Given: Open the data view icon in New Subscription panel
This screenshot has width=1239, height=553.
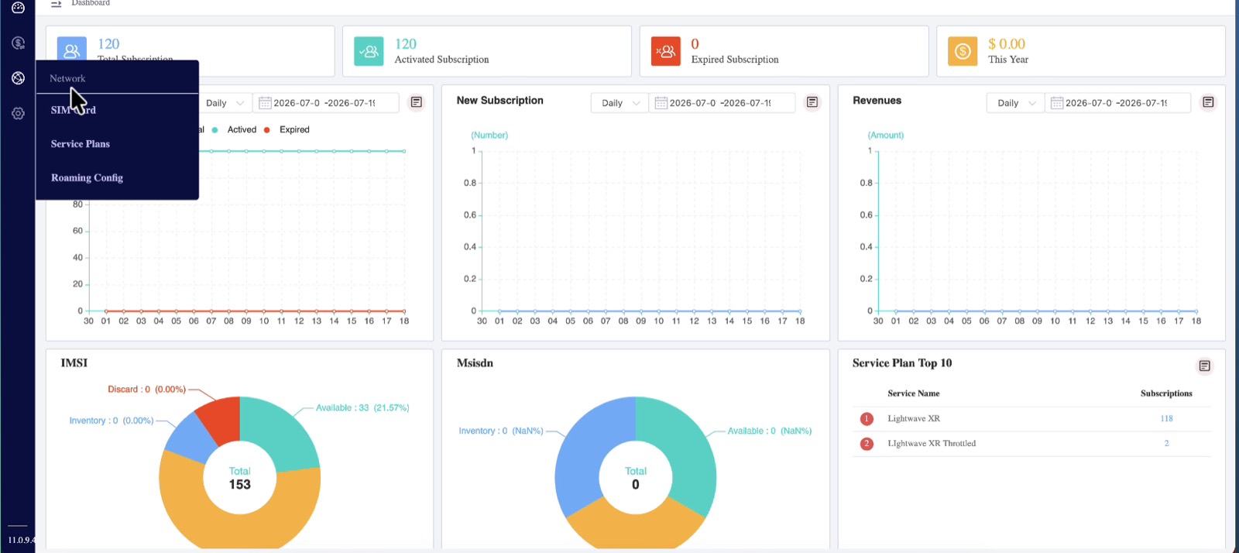Looking at the screenshot, I should 812,102.
